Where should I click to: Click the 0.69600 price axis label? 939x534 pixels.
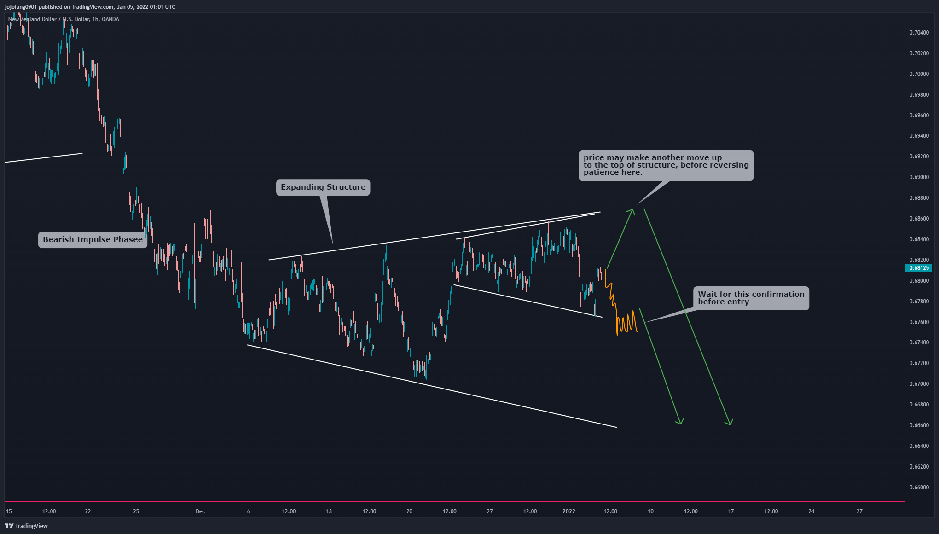point(919,116)
